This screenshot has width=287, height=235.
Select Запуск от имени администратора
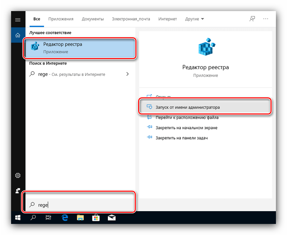pyautogui.click(x=187, y=107)
